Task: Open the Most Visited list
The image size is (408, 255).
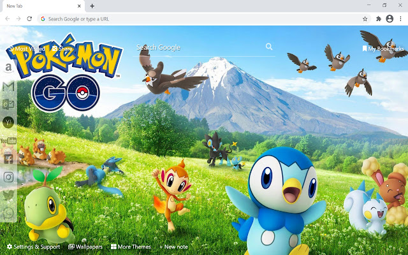Action: 27,48
